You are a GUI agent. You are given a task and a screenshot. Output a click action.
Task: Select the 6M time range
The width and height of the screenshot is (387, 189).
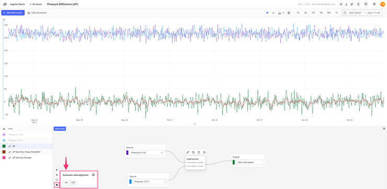[x=329, y=13]
